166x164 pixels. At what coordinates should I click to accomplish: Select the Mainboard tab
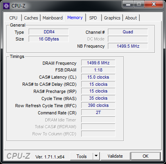tap(53, 18)
